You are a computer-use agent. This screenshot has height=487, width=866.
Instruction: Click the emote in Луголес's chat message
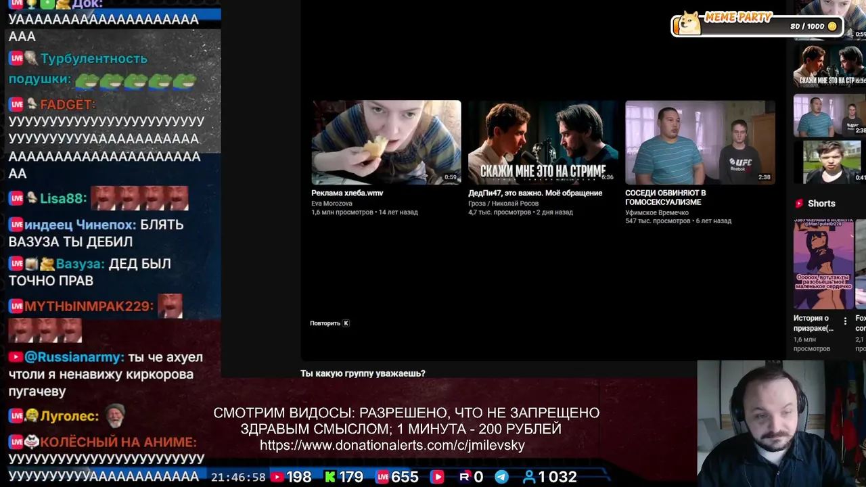(x=116, y=415)
